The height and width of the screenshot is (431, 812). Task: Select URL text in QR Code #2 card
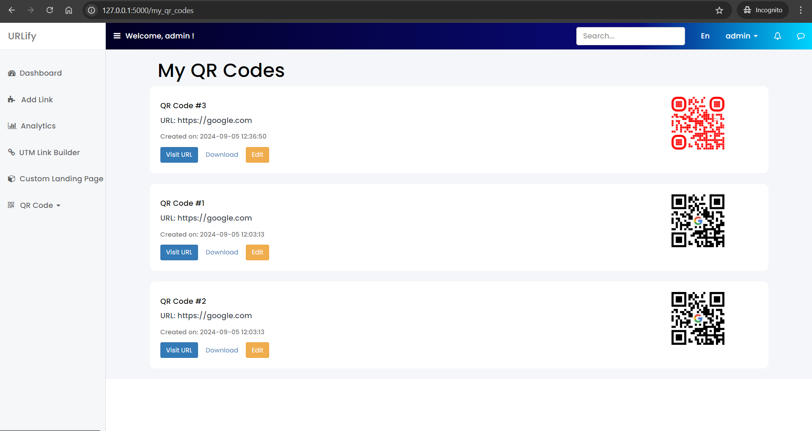206,316
